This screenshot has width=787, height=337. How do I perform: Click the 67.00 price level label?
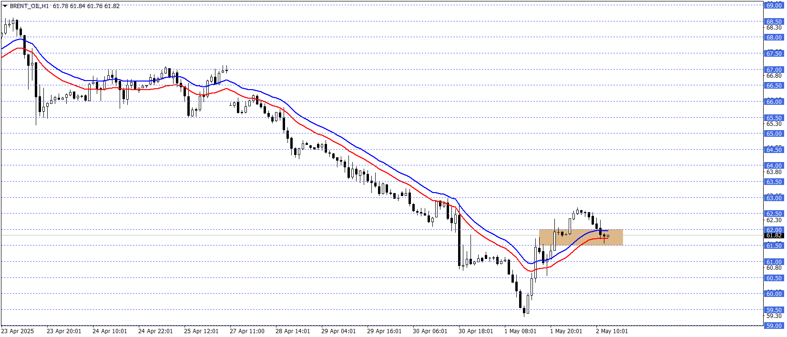point(774,70)
